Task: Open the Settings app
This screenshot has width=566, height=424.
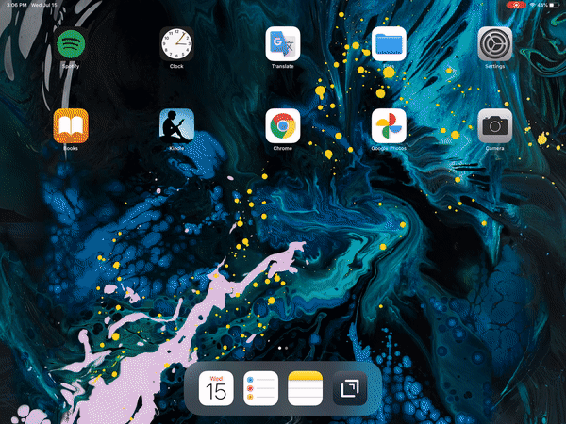Action: point(494,43)
